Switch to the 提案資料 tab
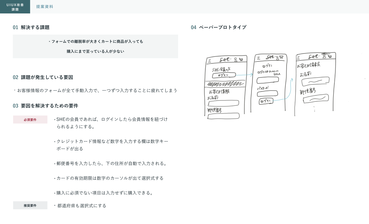369x224 pixels. pos(45,7)
